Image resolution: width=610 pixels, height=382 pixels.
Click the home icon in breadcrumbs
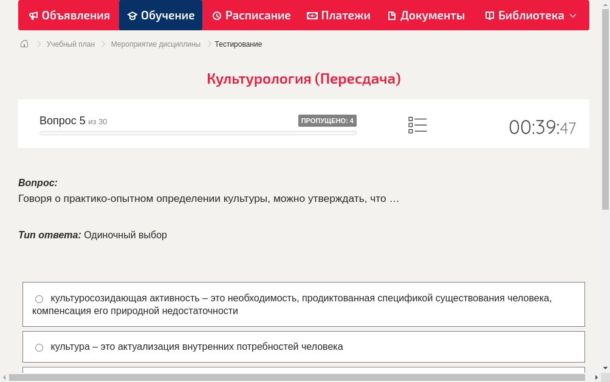24,44
